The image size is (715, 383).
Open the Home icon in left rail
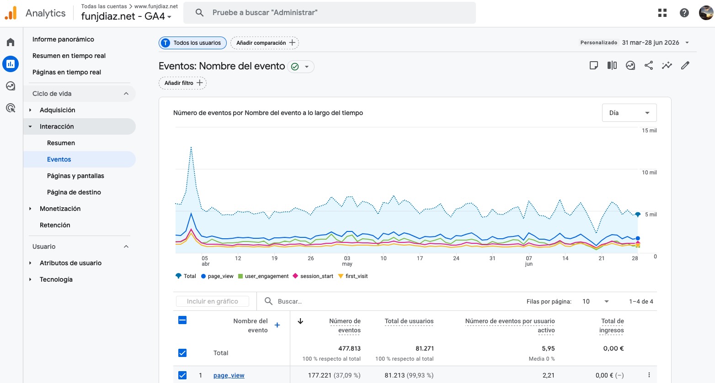point(11,42)
